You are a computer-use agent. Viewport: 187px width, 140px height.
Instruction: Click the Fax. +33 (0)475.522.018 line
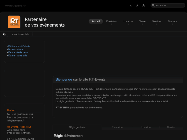pyautogui.click(x=20, y=117)
